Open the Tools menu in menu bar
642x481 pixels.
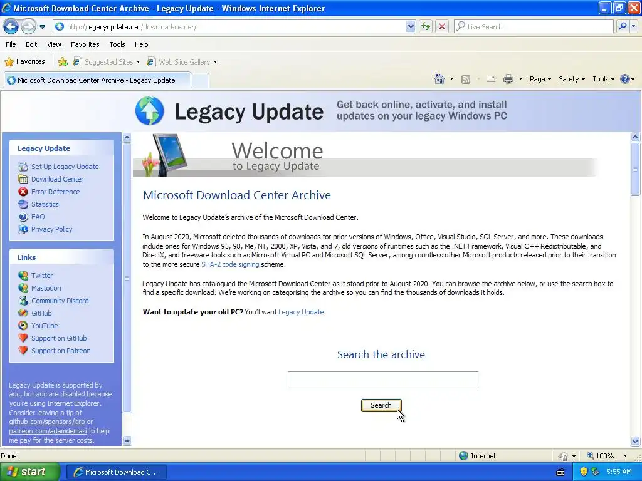click(117, 44)
